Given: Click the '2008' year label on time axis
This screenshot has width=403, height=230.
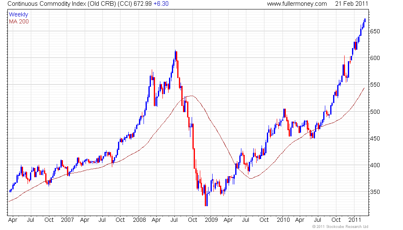Looking at the screenshot, I should pos(139,220).
